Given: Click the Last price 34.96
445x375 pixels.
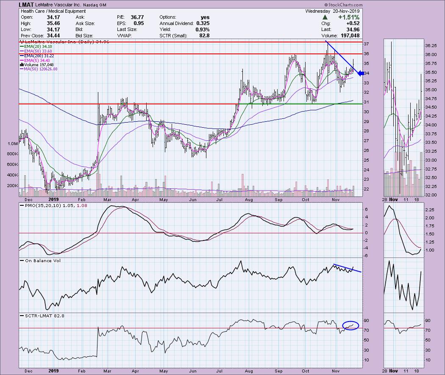Looking at the screenshot, I should [x=353, y=30].
